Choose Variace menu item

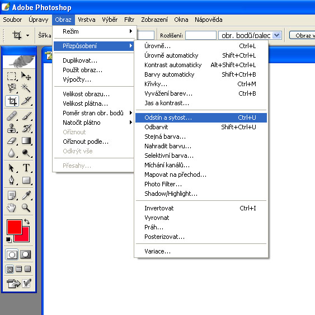coord(201,251)
